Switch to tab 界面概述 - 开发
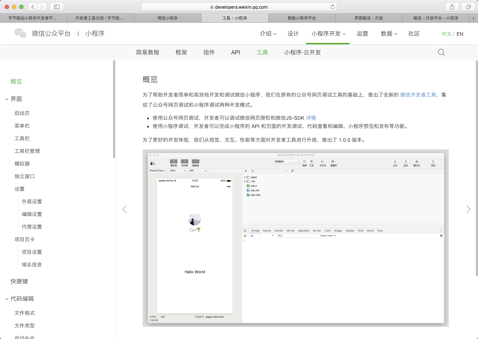 369,18
